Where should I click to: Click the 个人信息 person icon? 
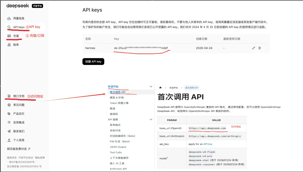[9, 140]
